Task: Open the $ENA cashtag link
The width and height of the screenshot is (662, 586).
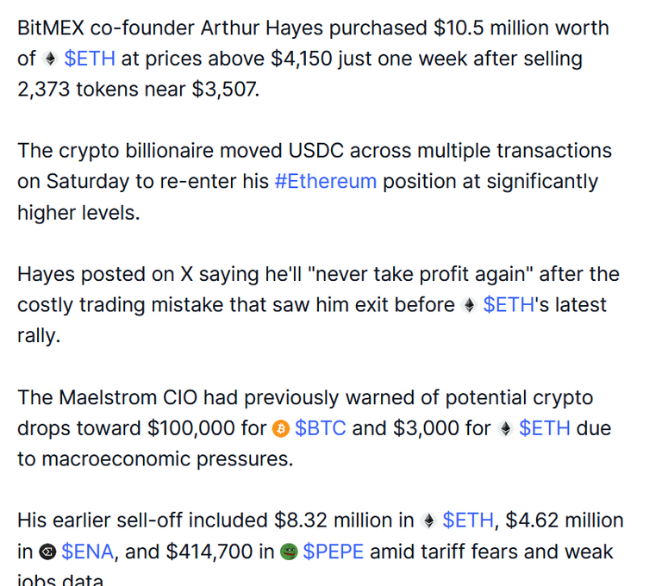Action: tap(87, 552)
